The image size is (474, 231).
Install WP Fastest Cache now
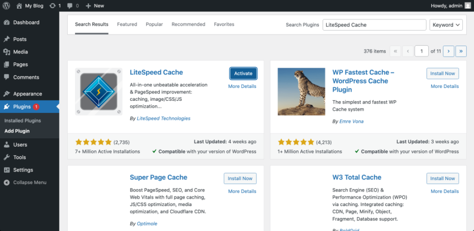[443, 73]
